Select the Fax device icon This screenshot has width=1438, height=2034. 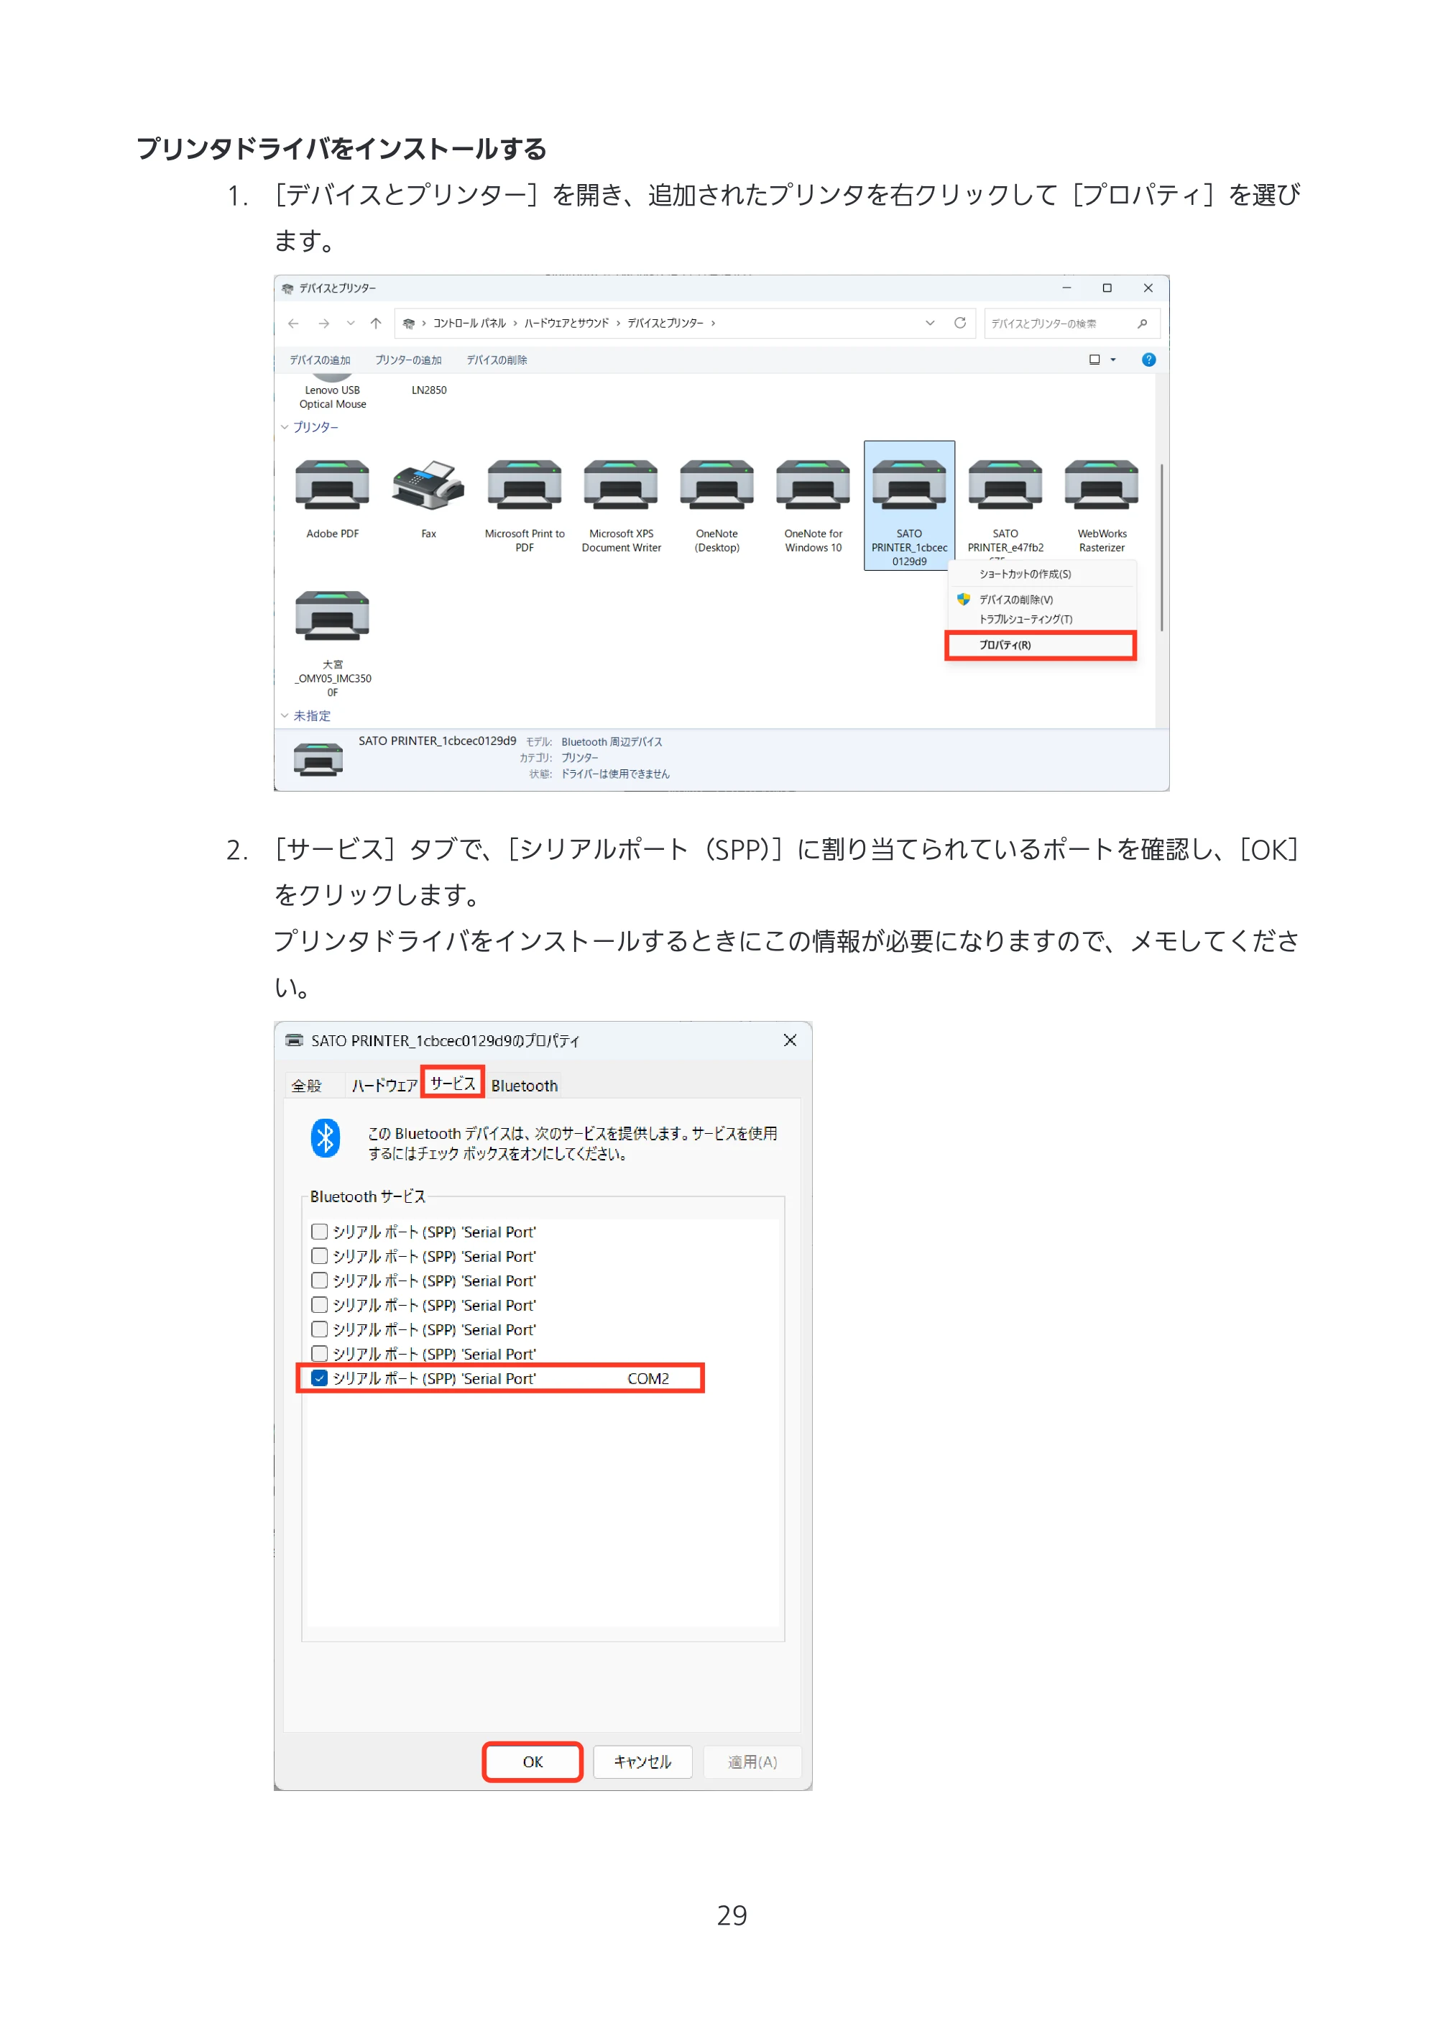(428, 485)
